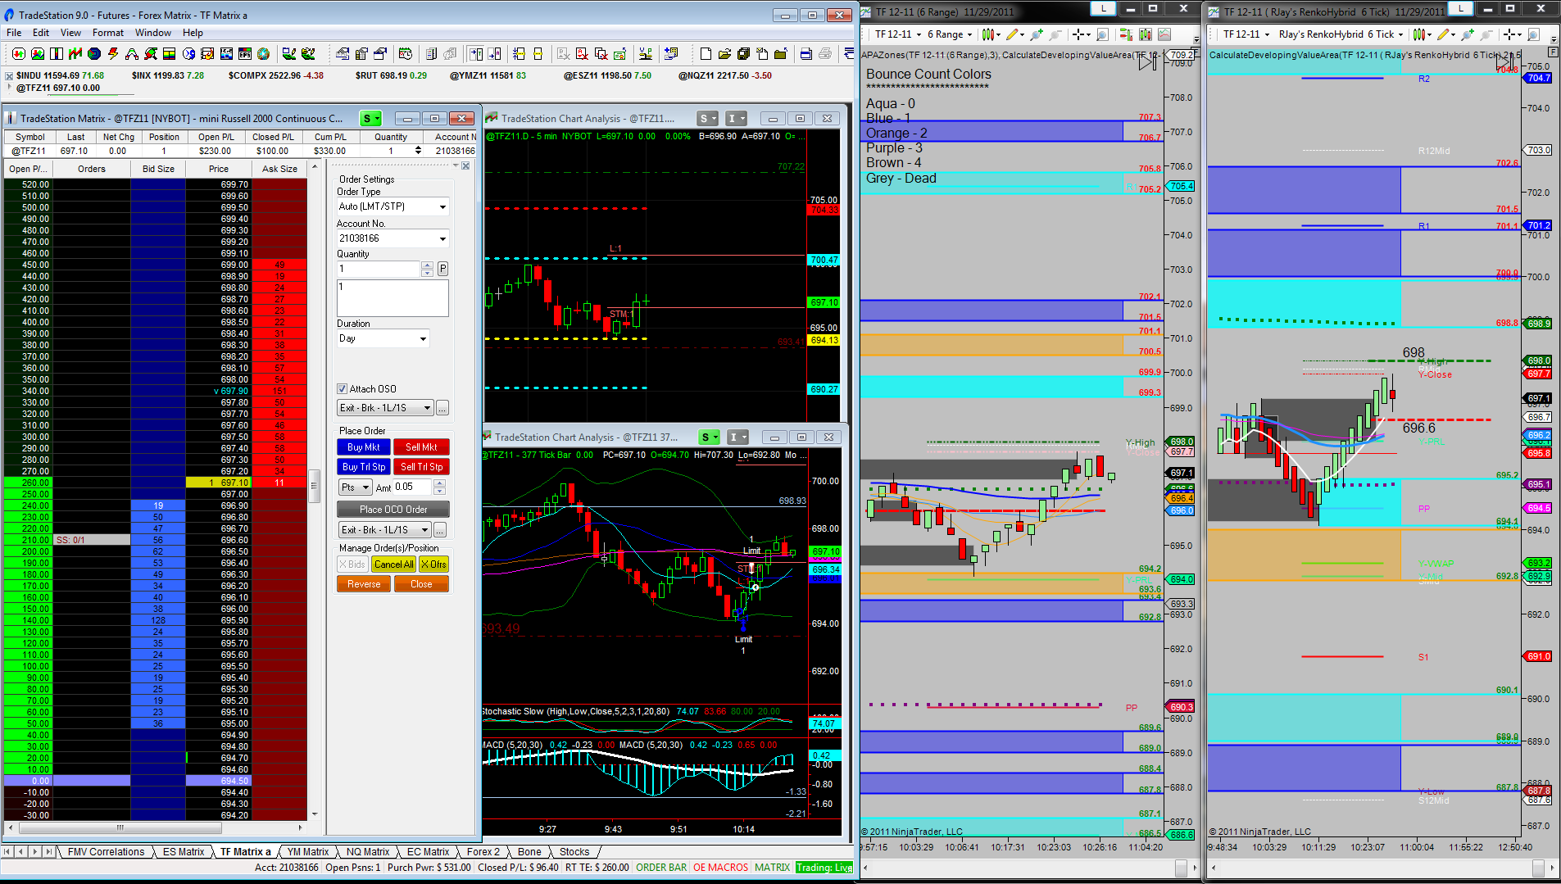Click the Sell Mkt button
The image size is (1561, 884).
421,447
